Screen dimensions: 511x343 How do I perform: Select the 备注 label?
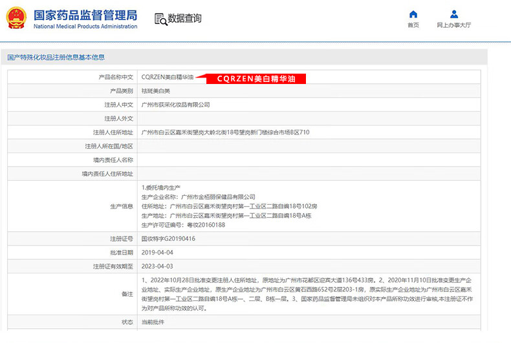(127, 294)
